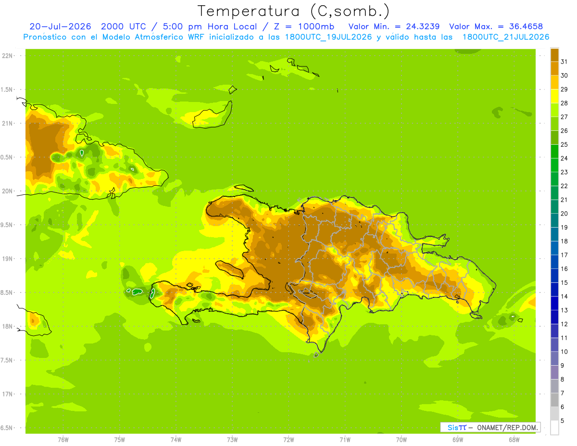Click the "Z = 1000mb" pressure level text
The height and width of the screenshot is (446, 577).
click(x=305, y=26)
